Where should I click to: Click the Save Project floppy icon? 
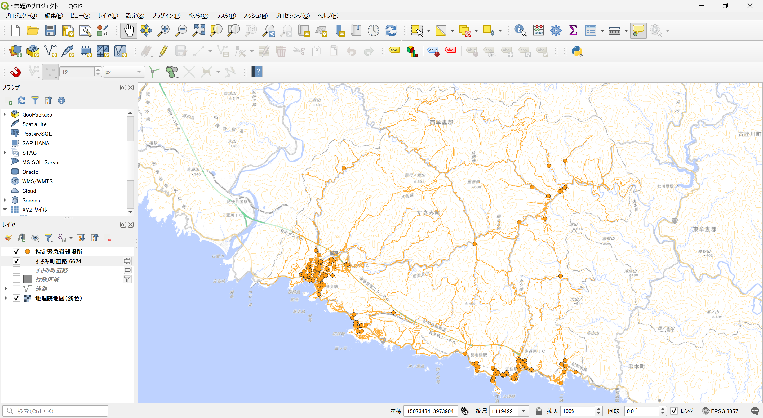pos(50,30)
